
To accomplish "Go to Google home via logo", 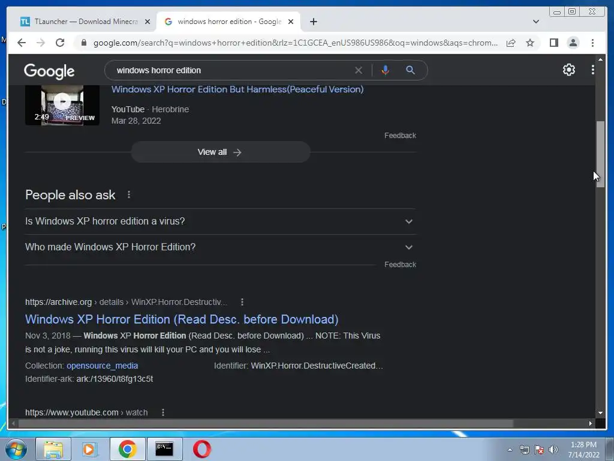I will [x=49, y=71].
